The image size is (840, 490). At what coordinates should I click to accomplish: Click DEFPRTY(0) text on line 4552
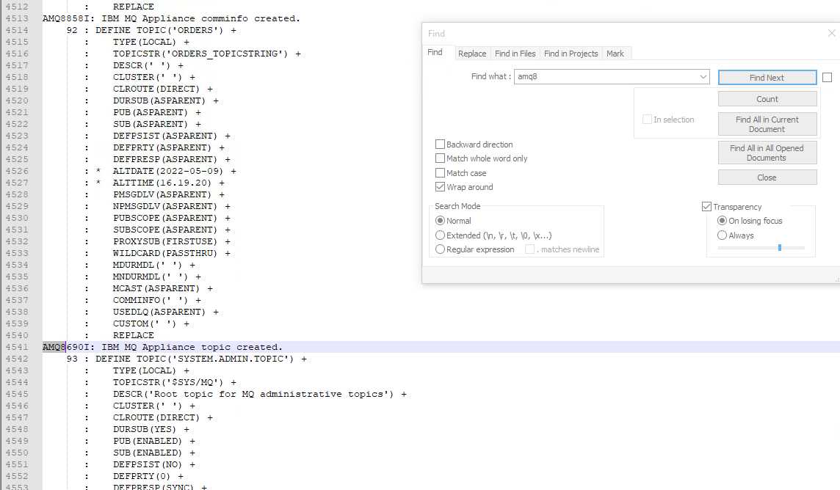click(x=142, y=476)
